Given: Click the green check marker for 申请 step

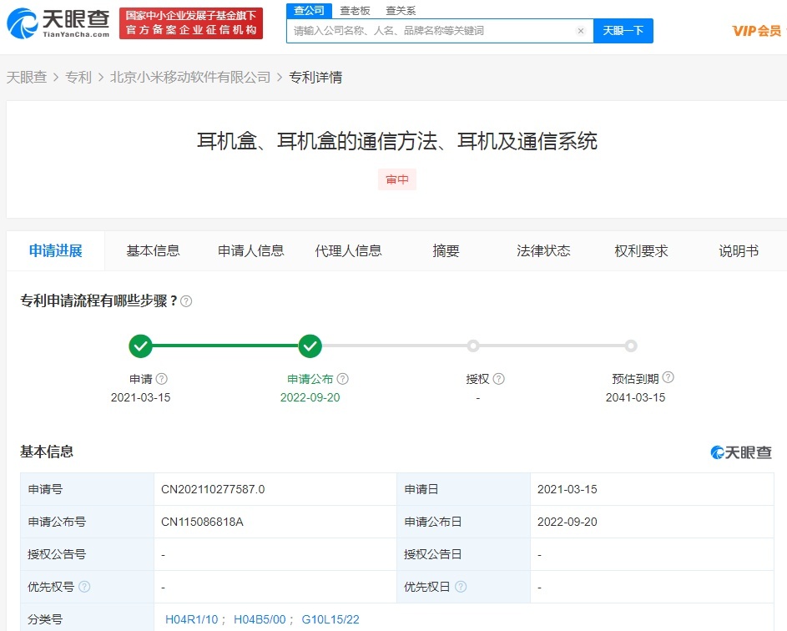Looking at the screenshot, I should coord(140,346).
